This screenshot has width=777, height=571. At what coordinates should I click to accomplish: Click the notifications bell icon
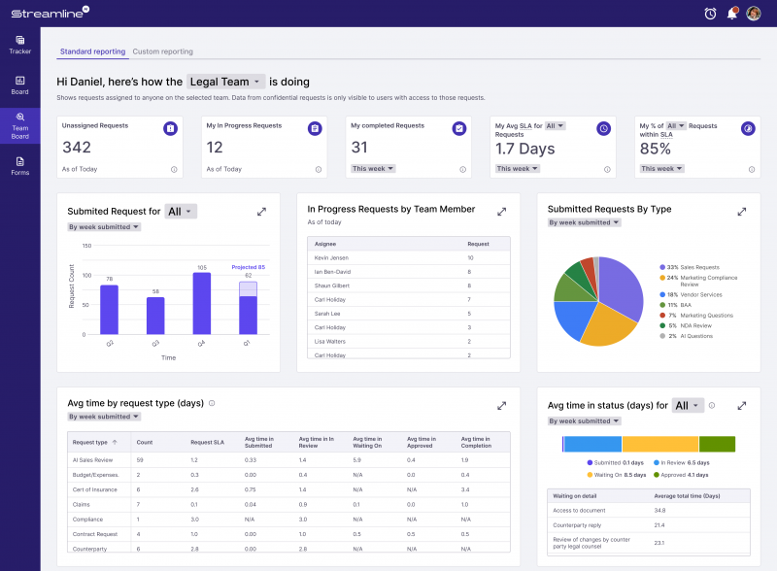(731, 14)
